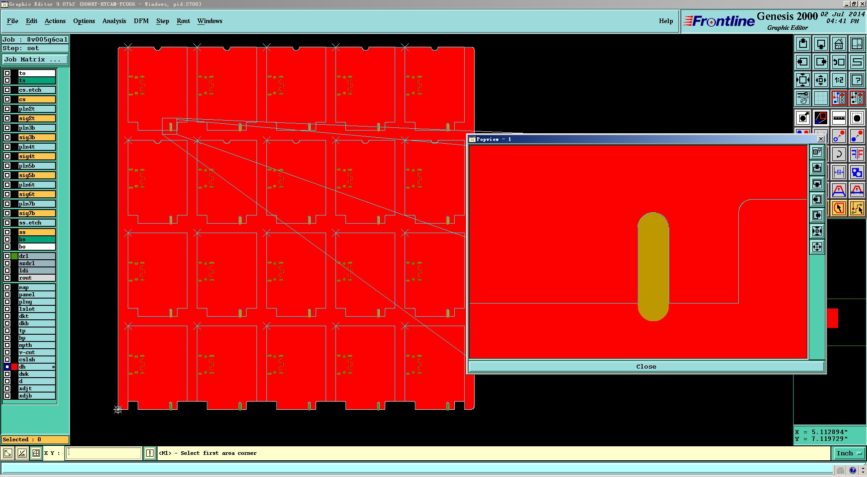The width and height of the screenshot is (867, 477).
Task: Click the black-and-red area zoom icon
Action: [x=821, y=118]
